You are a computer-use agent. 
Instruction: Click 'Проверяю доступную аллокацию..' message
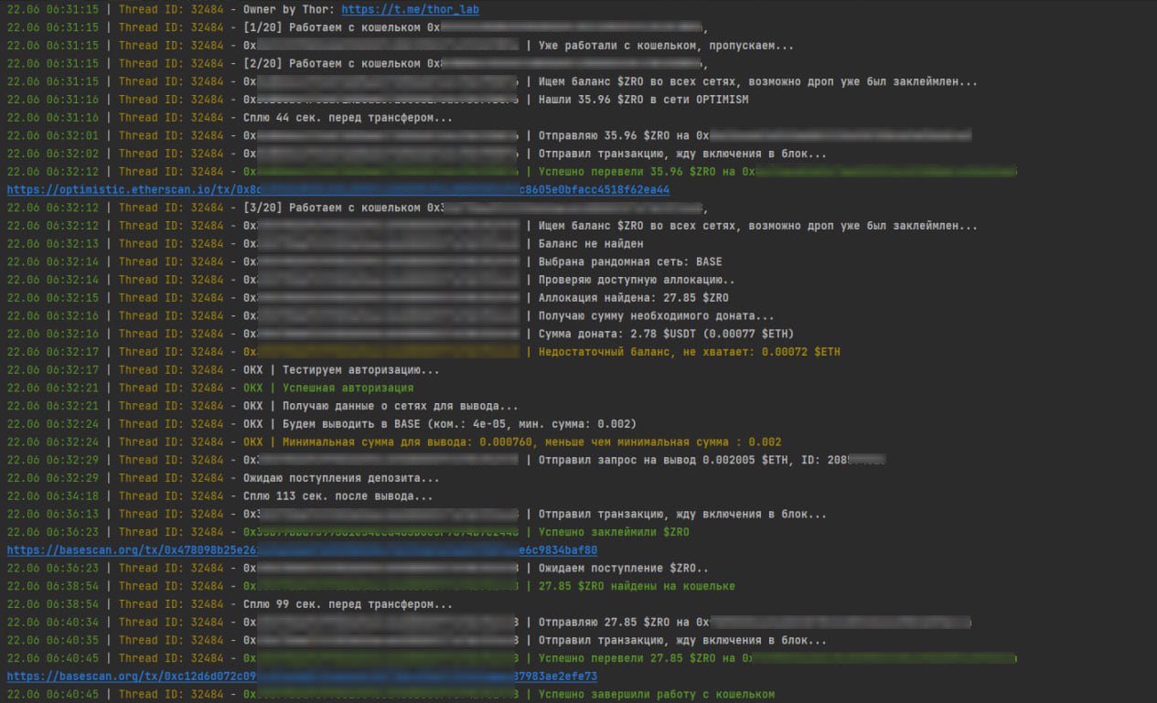pyautogui.click(x=637, y=280)
